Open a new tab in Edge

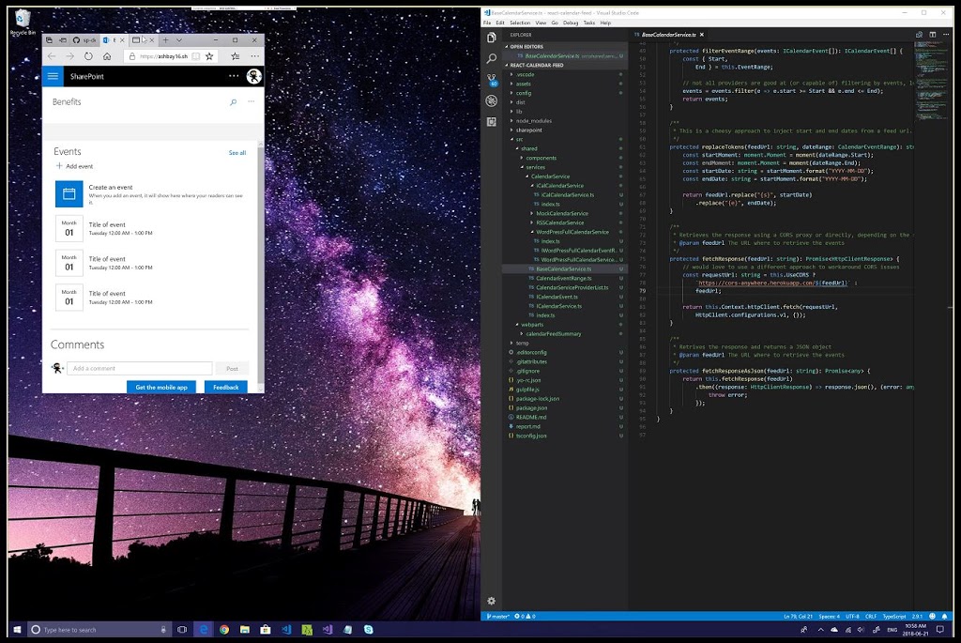(165, 39)
